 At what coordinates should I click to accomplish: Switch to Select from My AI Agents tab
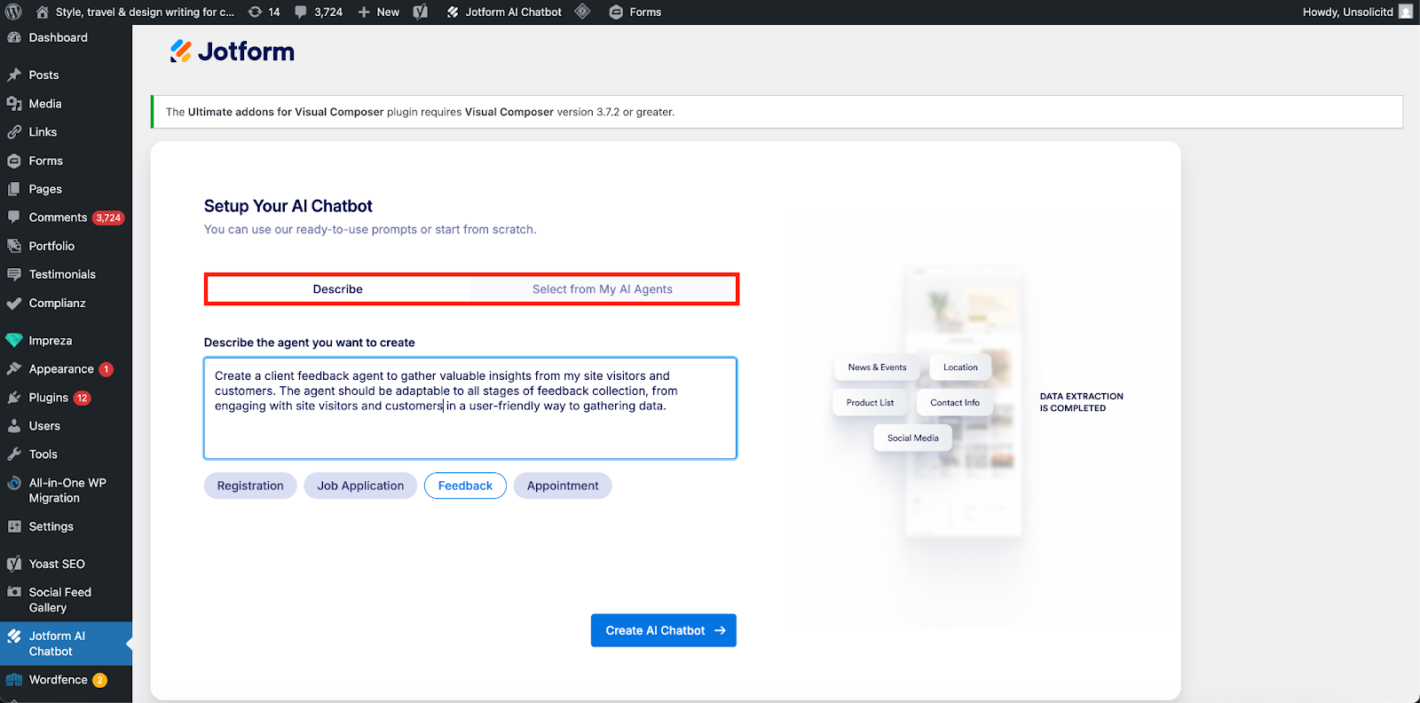[x=602, y=289]
